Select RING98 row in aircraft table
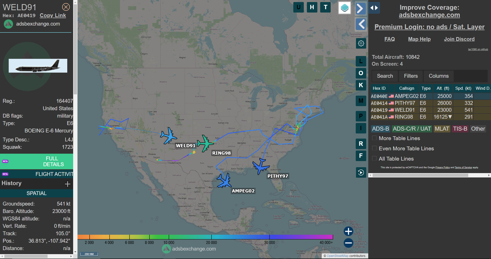 (431, 117)
